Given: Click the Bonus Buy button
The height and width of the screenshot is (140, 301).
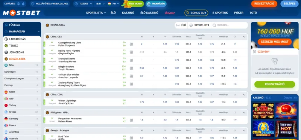Looking at the screenshot, I should click(x=196, y=13).
